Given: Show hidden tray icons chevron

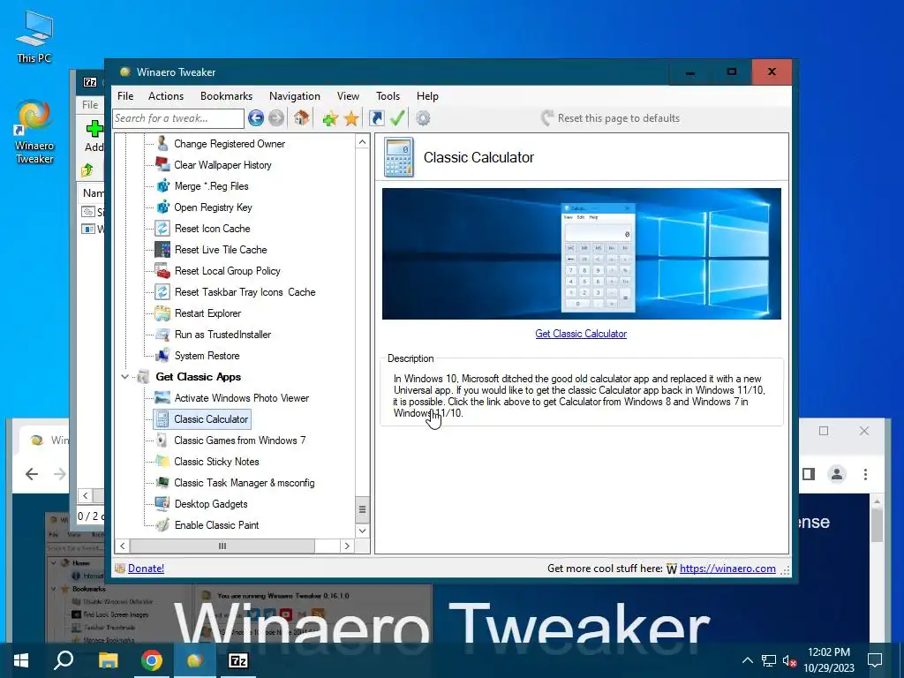Looking at the screenshot, I should click(x=747, y=660).
